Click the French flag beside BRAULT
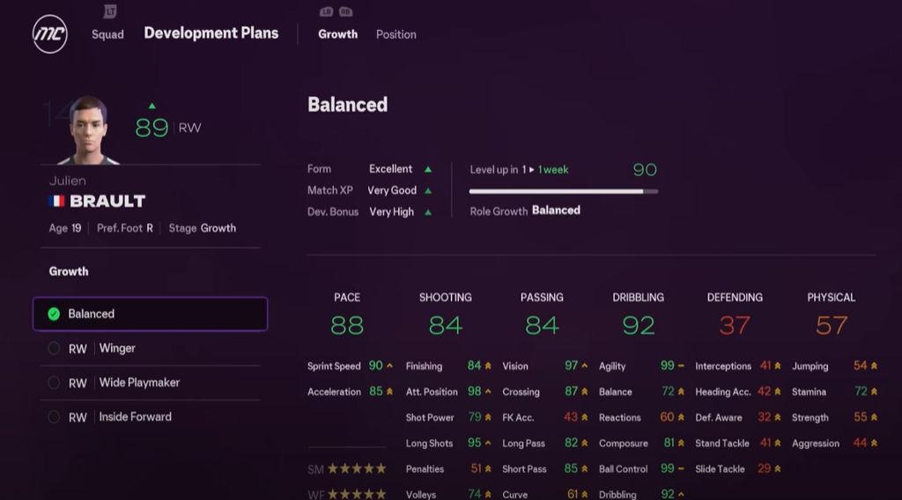 57,202
